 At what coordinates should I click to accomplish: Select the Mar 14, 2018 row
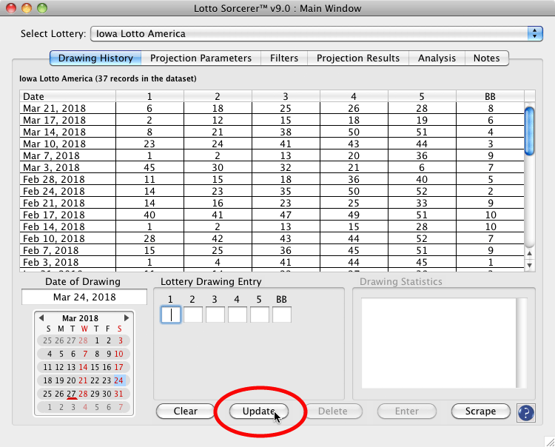point(272,132)
